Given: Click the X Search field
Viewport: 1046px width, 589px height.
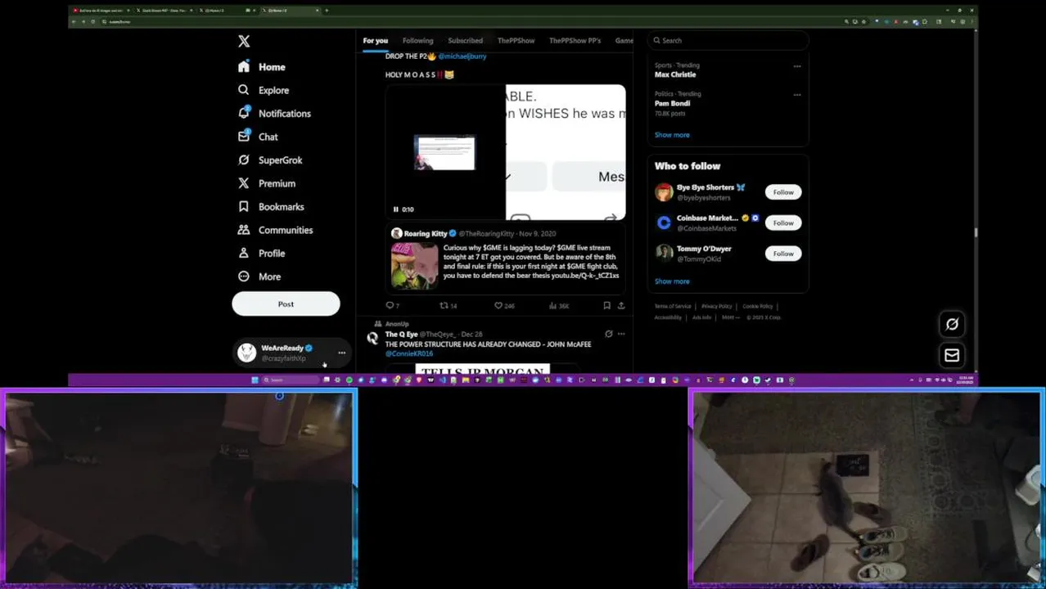Looking at the screenshot, I should coord(728,40).
